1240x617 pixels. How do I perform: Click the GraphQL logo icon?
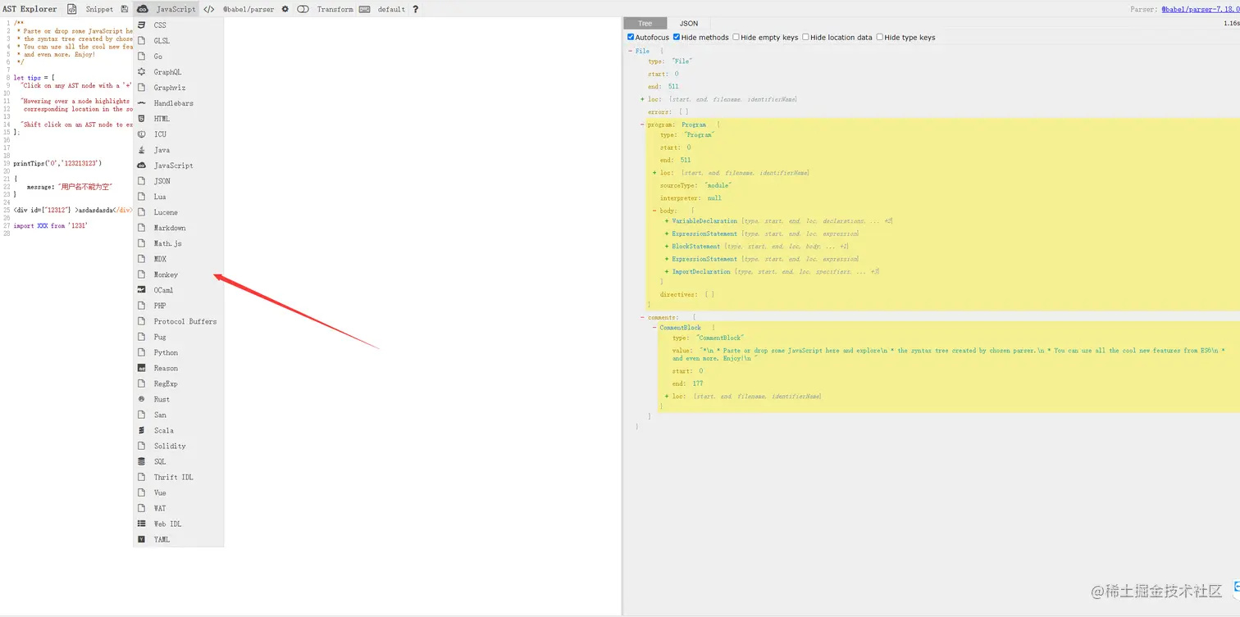click(142, 72)
